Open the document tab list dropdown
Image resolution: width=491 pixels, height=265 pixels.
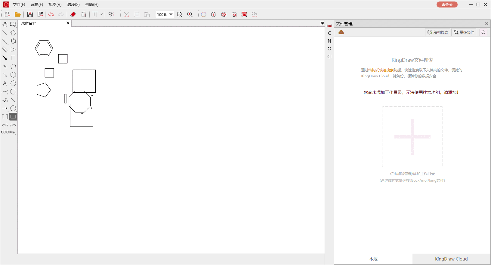(322, 23)
